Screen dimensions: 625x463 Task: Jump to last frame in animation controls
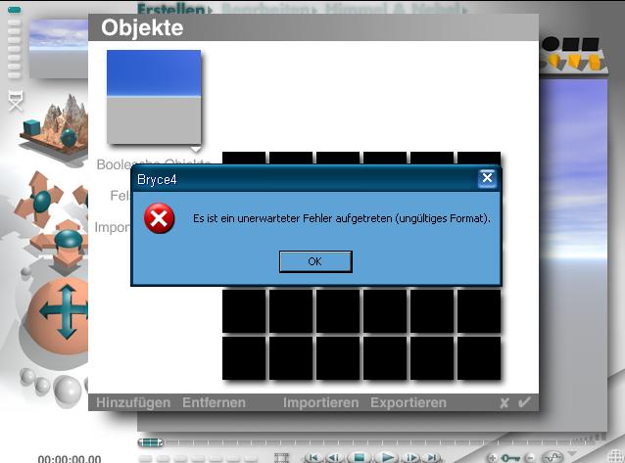pos(433,457)
